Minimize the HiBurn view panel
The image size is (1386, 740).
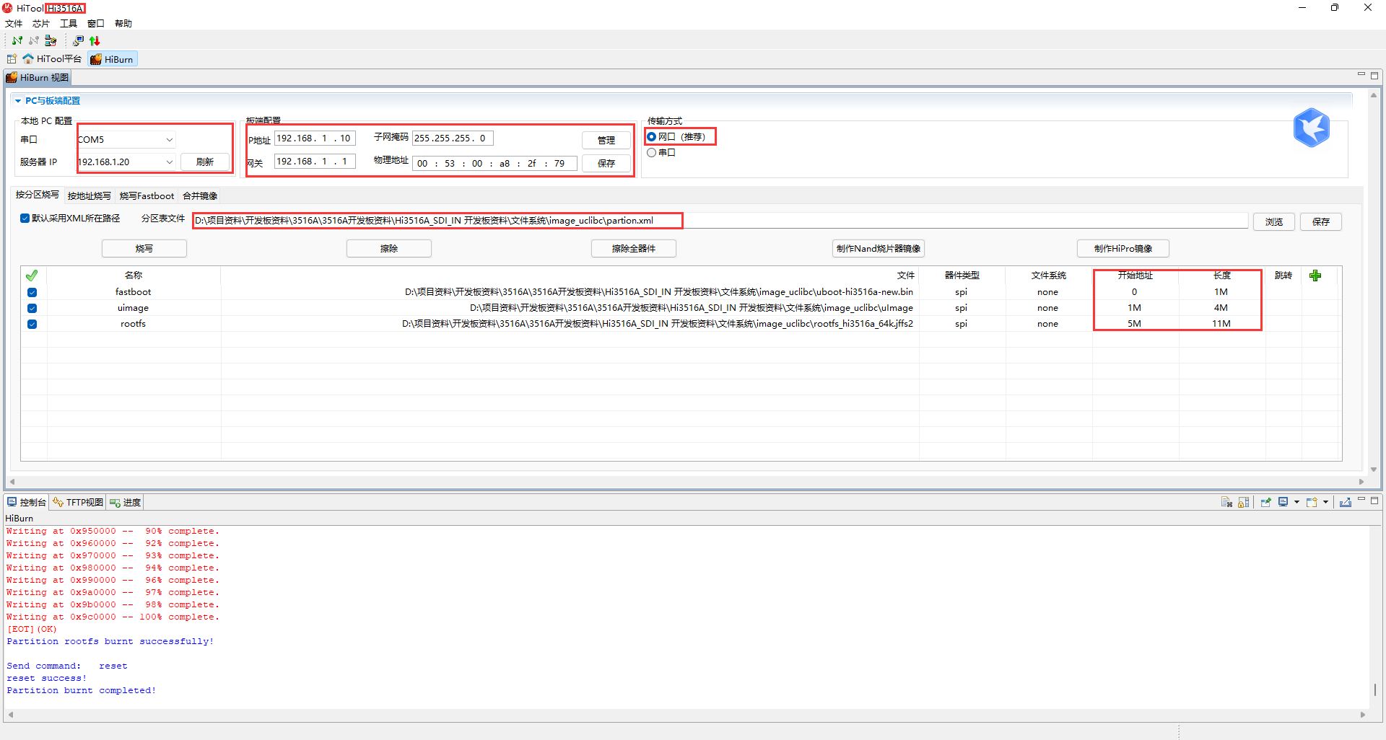[1361, 74]
